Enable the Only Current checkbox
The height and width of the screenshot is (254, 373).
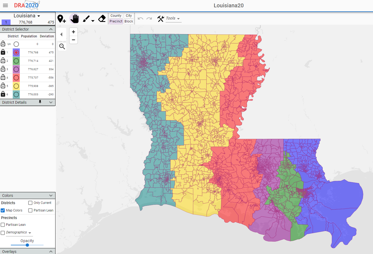click(x=30, y=203)
